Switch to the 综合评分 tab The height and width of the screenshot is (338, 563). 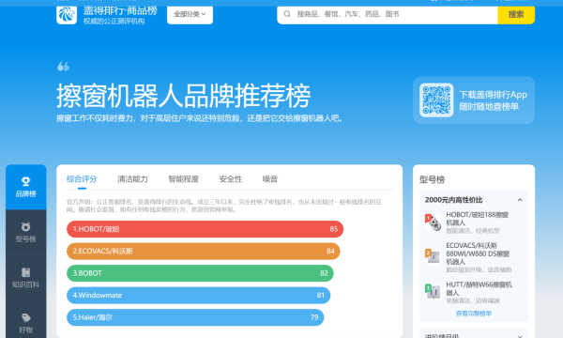click(82, 179)
